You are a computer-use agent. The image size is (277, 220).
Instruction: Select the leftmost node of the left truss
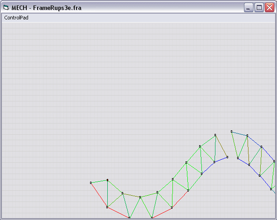(x=91, y=183)
